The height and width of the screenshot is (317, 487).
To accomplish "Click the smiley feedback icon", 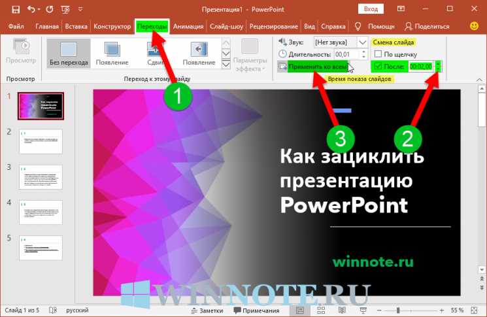I will click(x=474, y=26).
